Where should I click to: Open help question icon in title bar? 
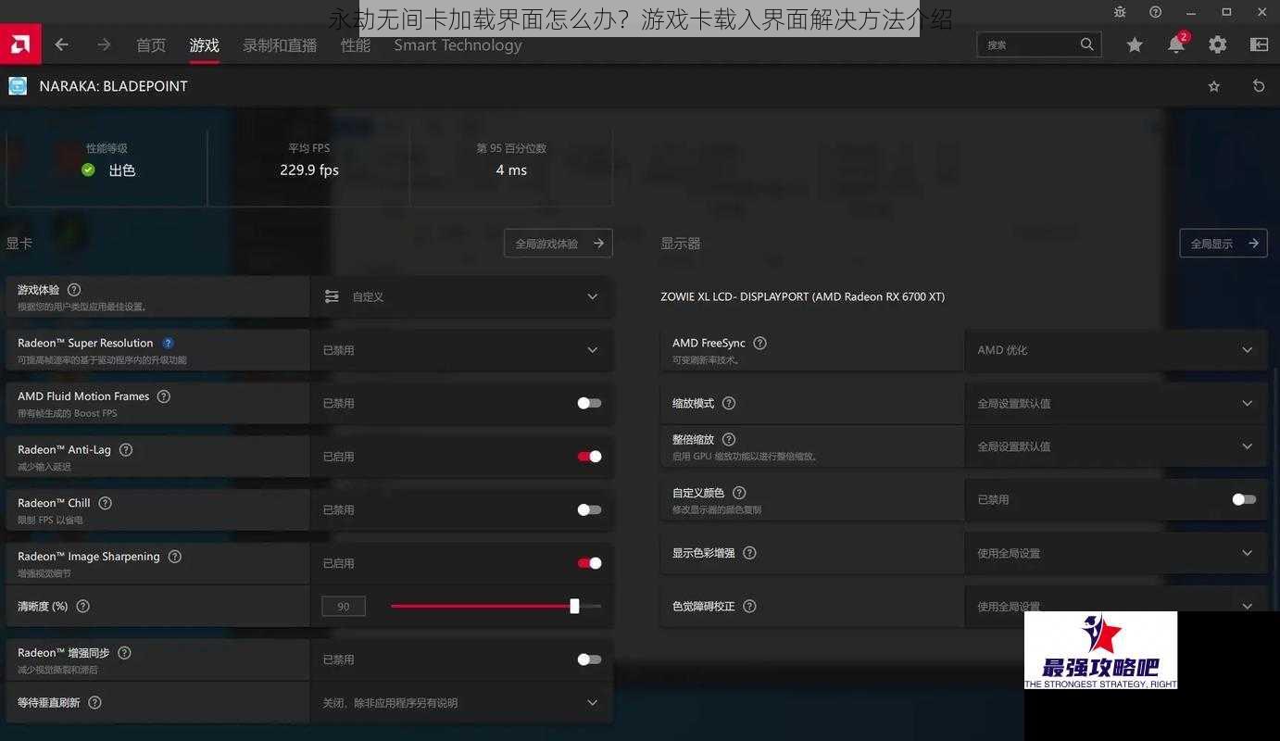pos(1155,12)
